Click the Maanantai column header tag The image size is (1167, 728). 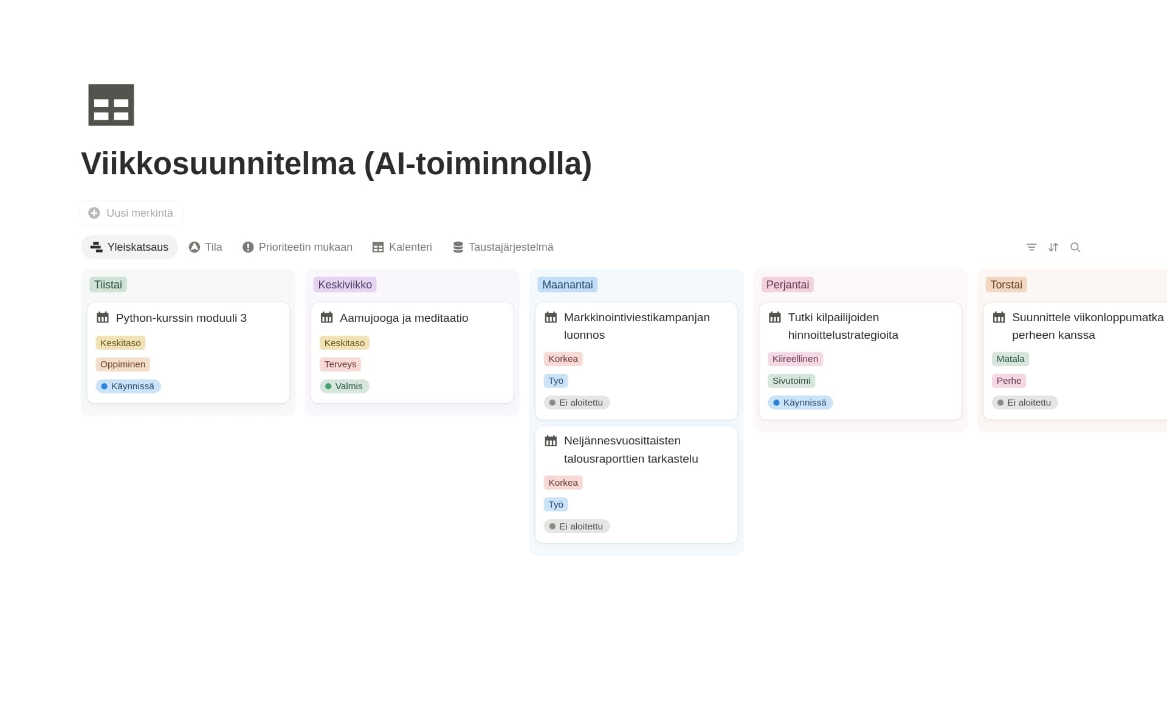(568, 285)
